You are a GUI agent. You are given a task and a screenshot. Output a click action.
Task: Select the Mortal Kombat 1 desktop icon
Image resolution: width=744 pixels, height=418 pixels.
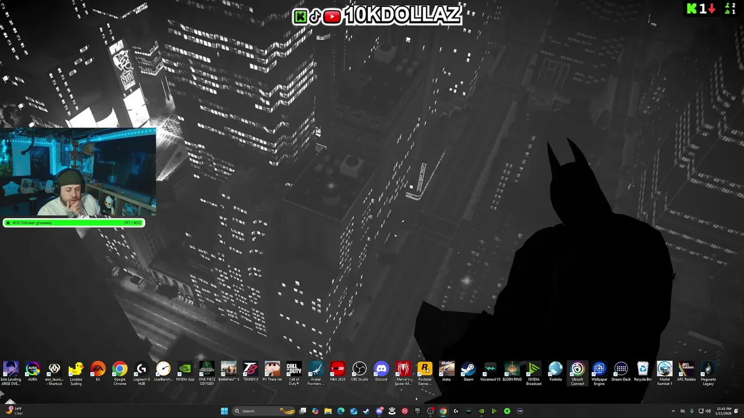664,373
